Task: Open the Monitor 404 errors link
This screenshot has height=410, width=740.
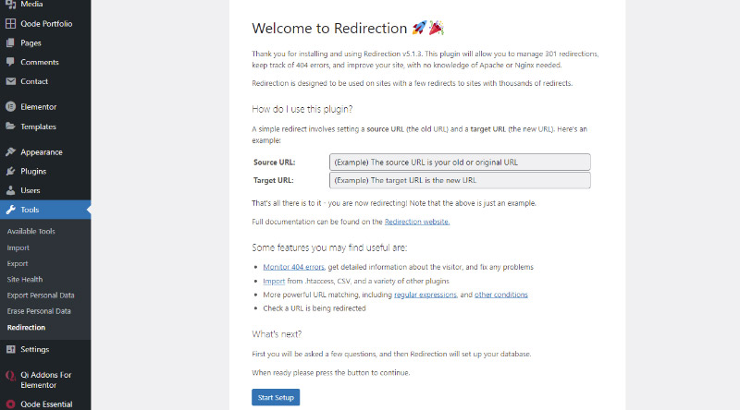Action: [x=293, y=267]
